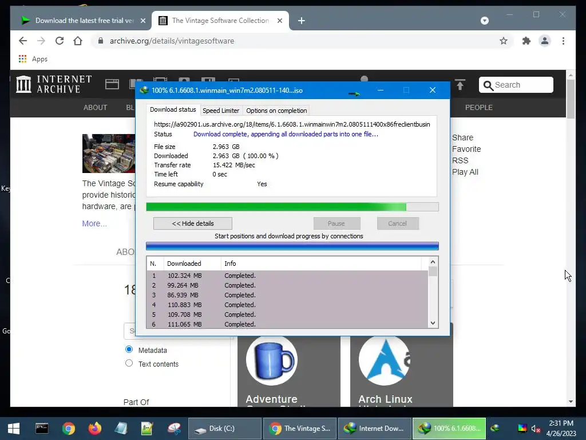Open the Chrome three-dot menu
The image size is (586, 440).
pos(563,41)
